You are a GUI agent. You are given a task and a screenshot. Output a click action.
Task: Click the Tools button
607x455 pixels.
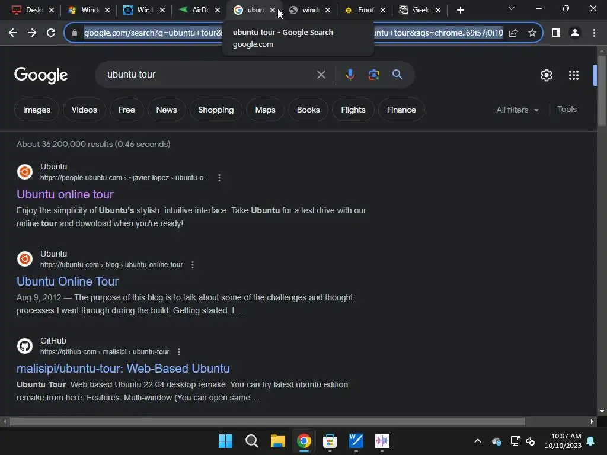tap(567, 110)
